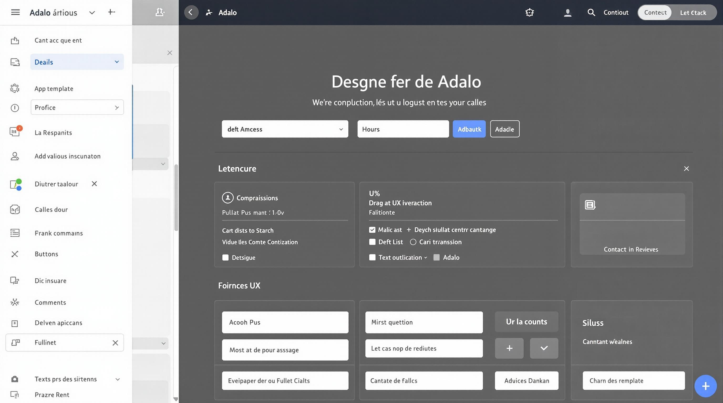Click the Comments icon
Viewport: 723px width, 403px height.
click(x=15, y=302)
